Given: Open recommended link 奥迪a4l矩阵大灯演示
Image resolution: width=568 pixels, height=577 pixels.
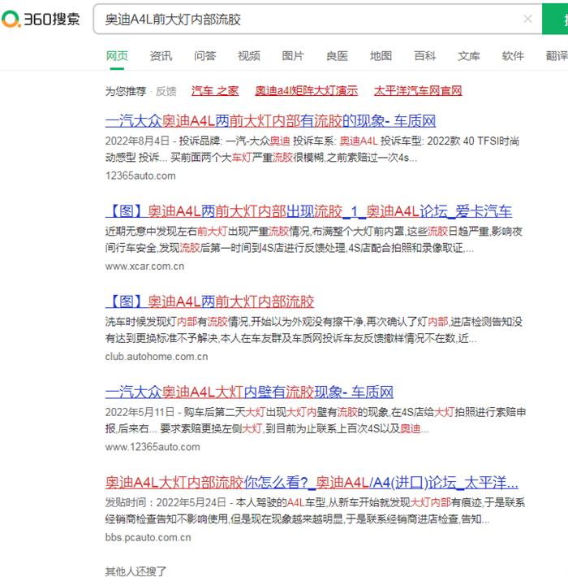Looking at the screenshot, I should [307, 90].
